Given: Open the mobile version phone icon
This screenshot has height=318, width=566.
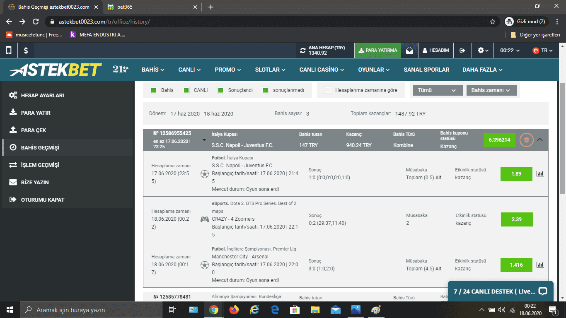Looking at the screenshot, I should [9, 51].
